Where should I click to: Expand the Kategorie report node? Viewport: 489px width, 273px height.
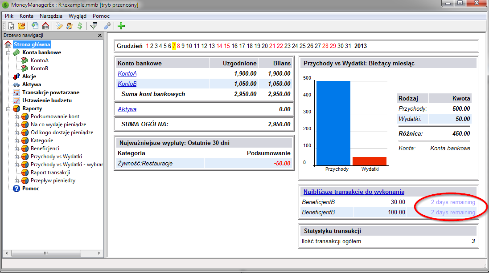pos(17,141)
